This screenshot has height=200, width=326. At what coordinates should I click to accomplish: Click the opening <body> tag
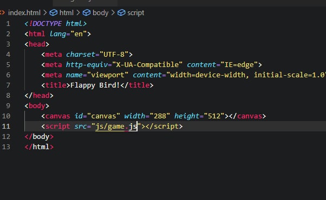[x=37, y=106]
